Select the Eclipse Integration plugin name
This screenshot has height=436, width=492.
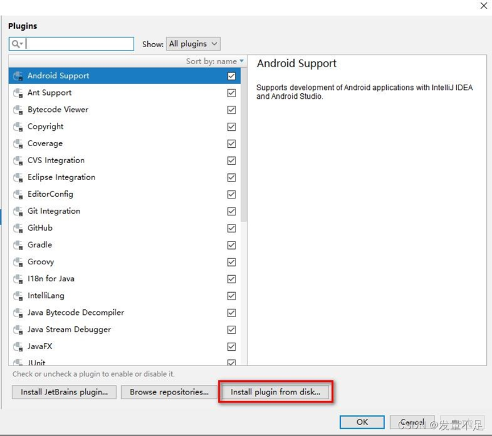[x=61, y=177]
